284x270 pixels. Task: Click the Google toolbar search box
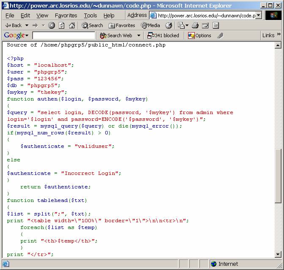click(64, 35)
